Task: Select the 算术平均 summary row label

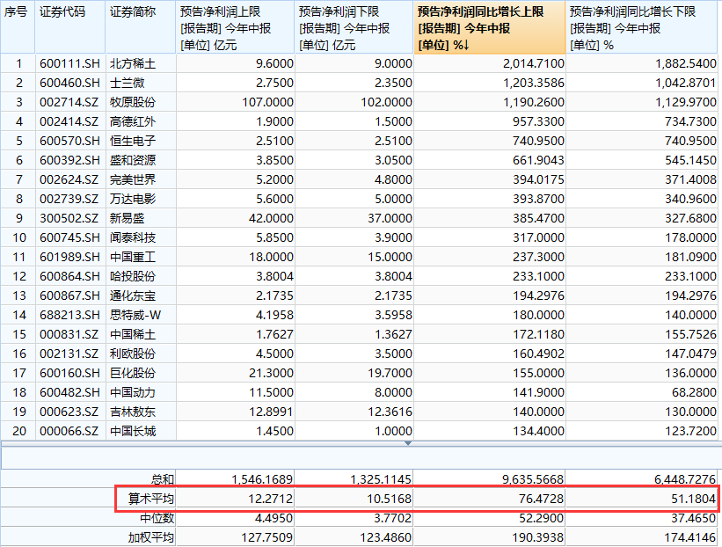Action: (x=151, y=499)
